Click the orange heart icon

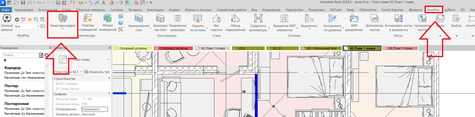(x=30, y=19)
